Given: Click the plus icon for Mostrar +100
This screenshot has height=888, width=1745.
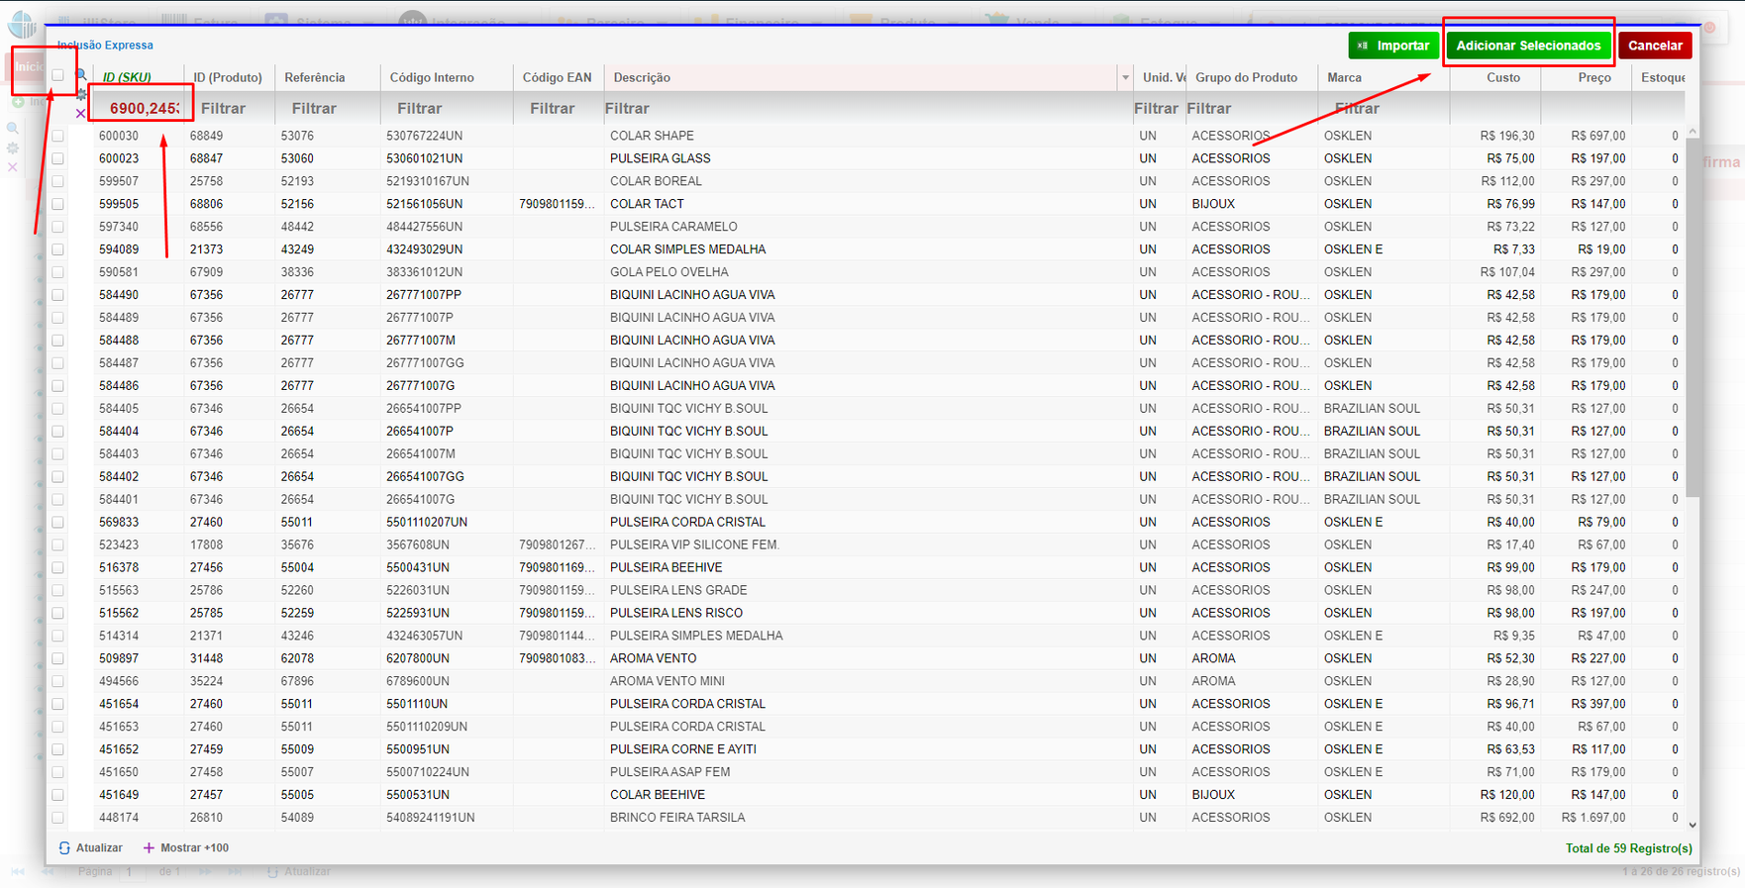Looking at the screenshot, I should click(x=149, y=848).
